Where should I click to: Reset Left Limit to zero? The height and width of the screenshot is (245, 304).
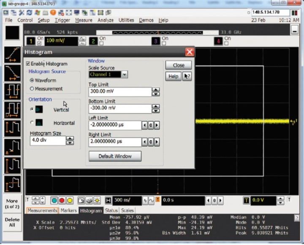[x=151, y=125]
